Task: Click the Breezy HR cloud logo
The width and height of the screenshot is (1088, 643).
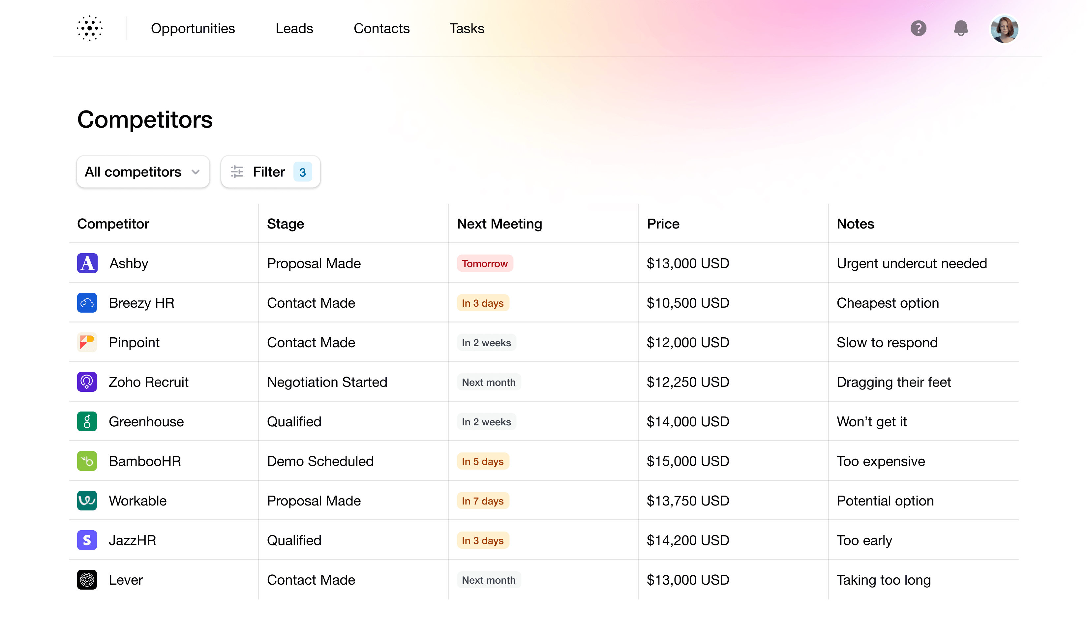Action: (x=87, y=302)
